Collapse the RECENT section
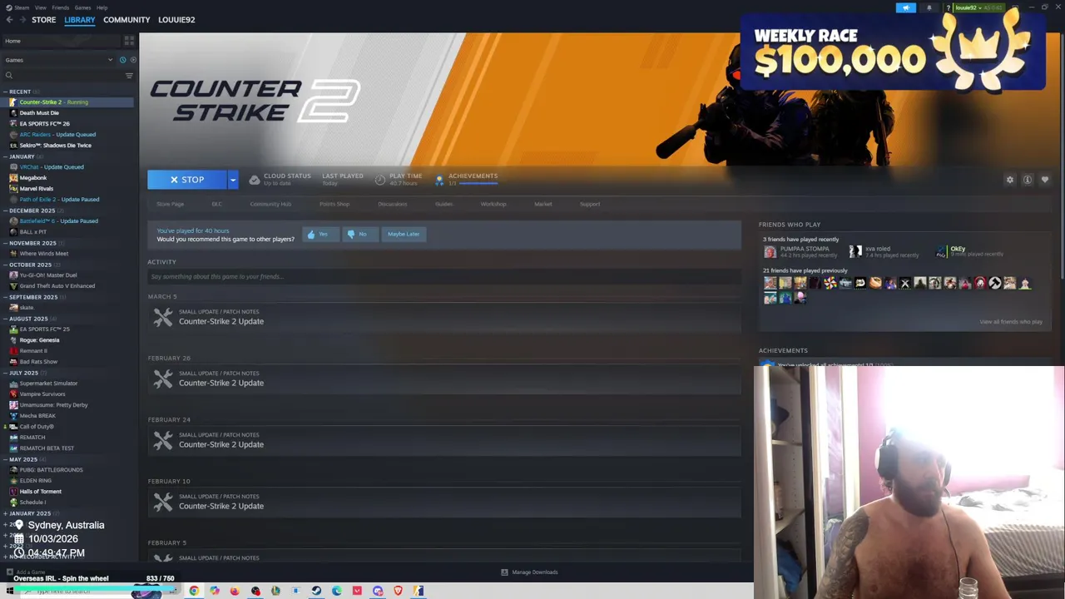This screenshot has height=599, width=1065. (5, 92)
